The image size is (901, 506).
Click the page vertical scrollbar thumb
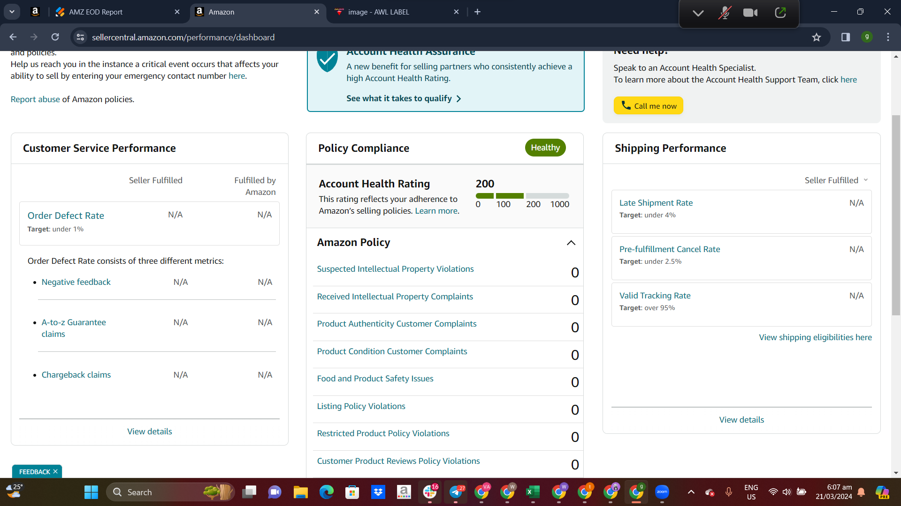coord(896,216)
